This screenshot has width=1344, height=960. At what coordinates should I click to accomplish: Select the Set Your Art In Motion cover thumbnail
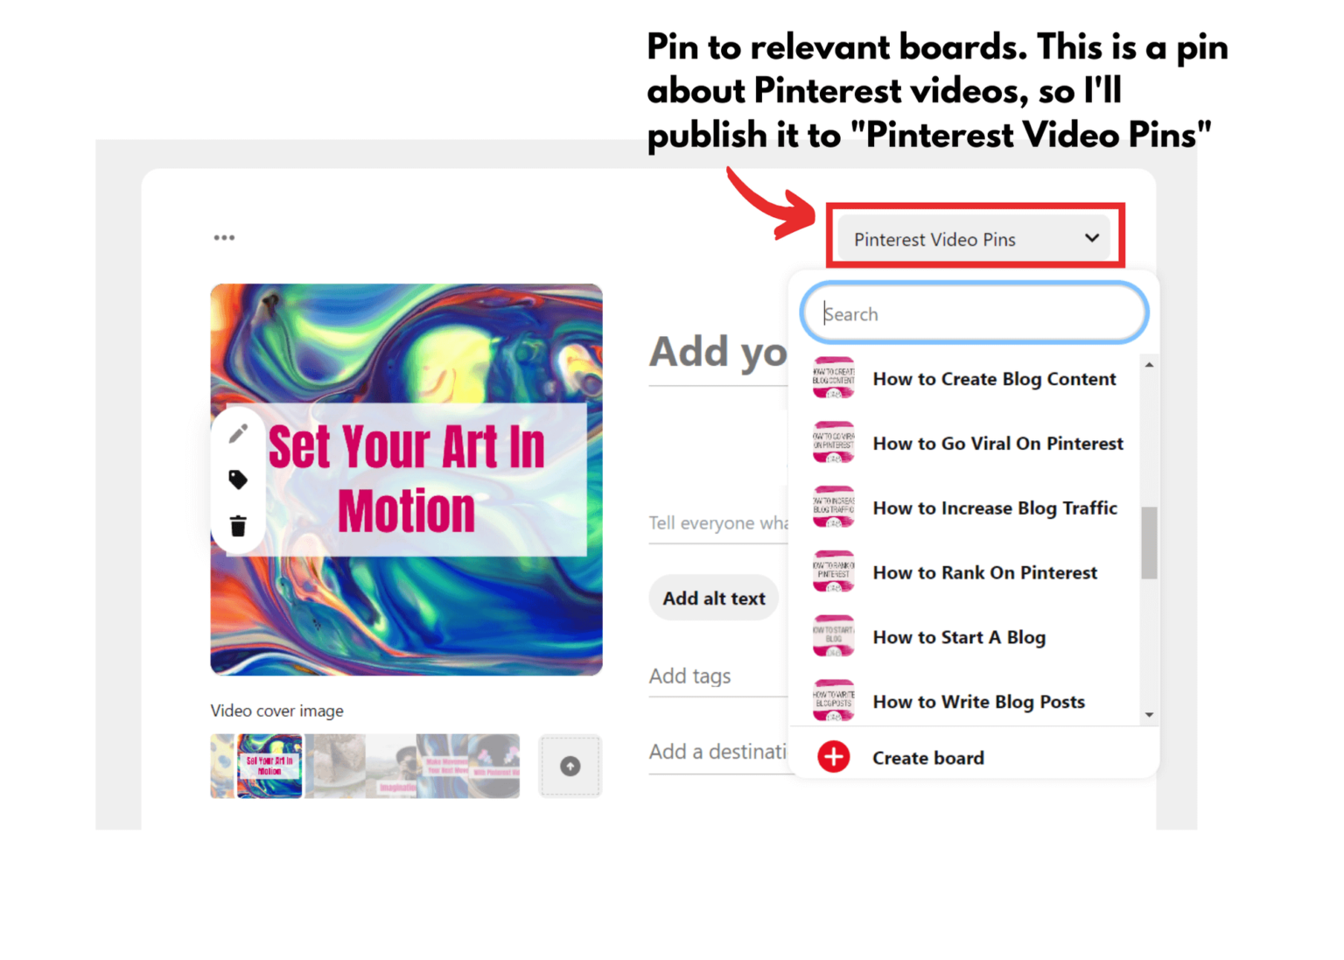point(269,766)
